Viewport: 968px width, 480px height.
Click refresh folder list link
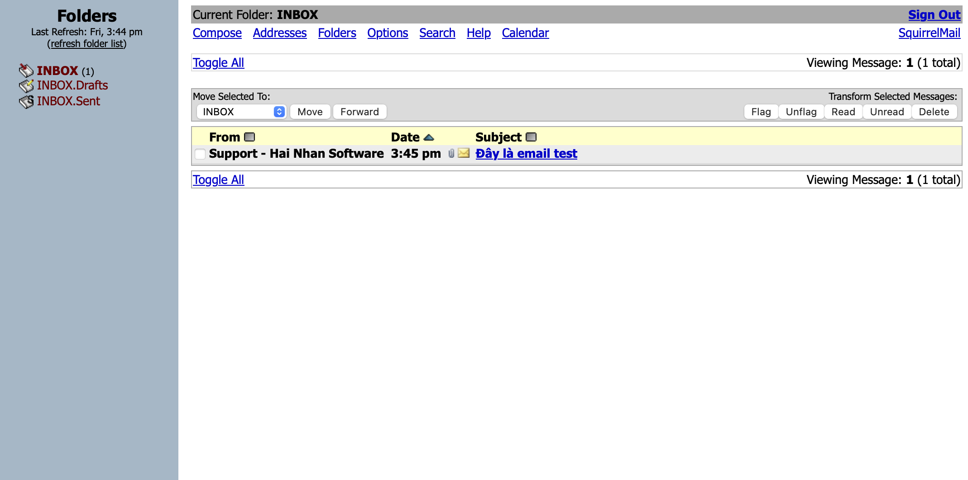87,44
